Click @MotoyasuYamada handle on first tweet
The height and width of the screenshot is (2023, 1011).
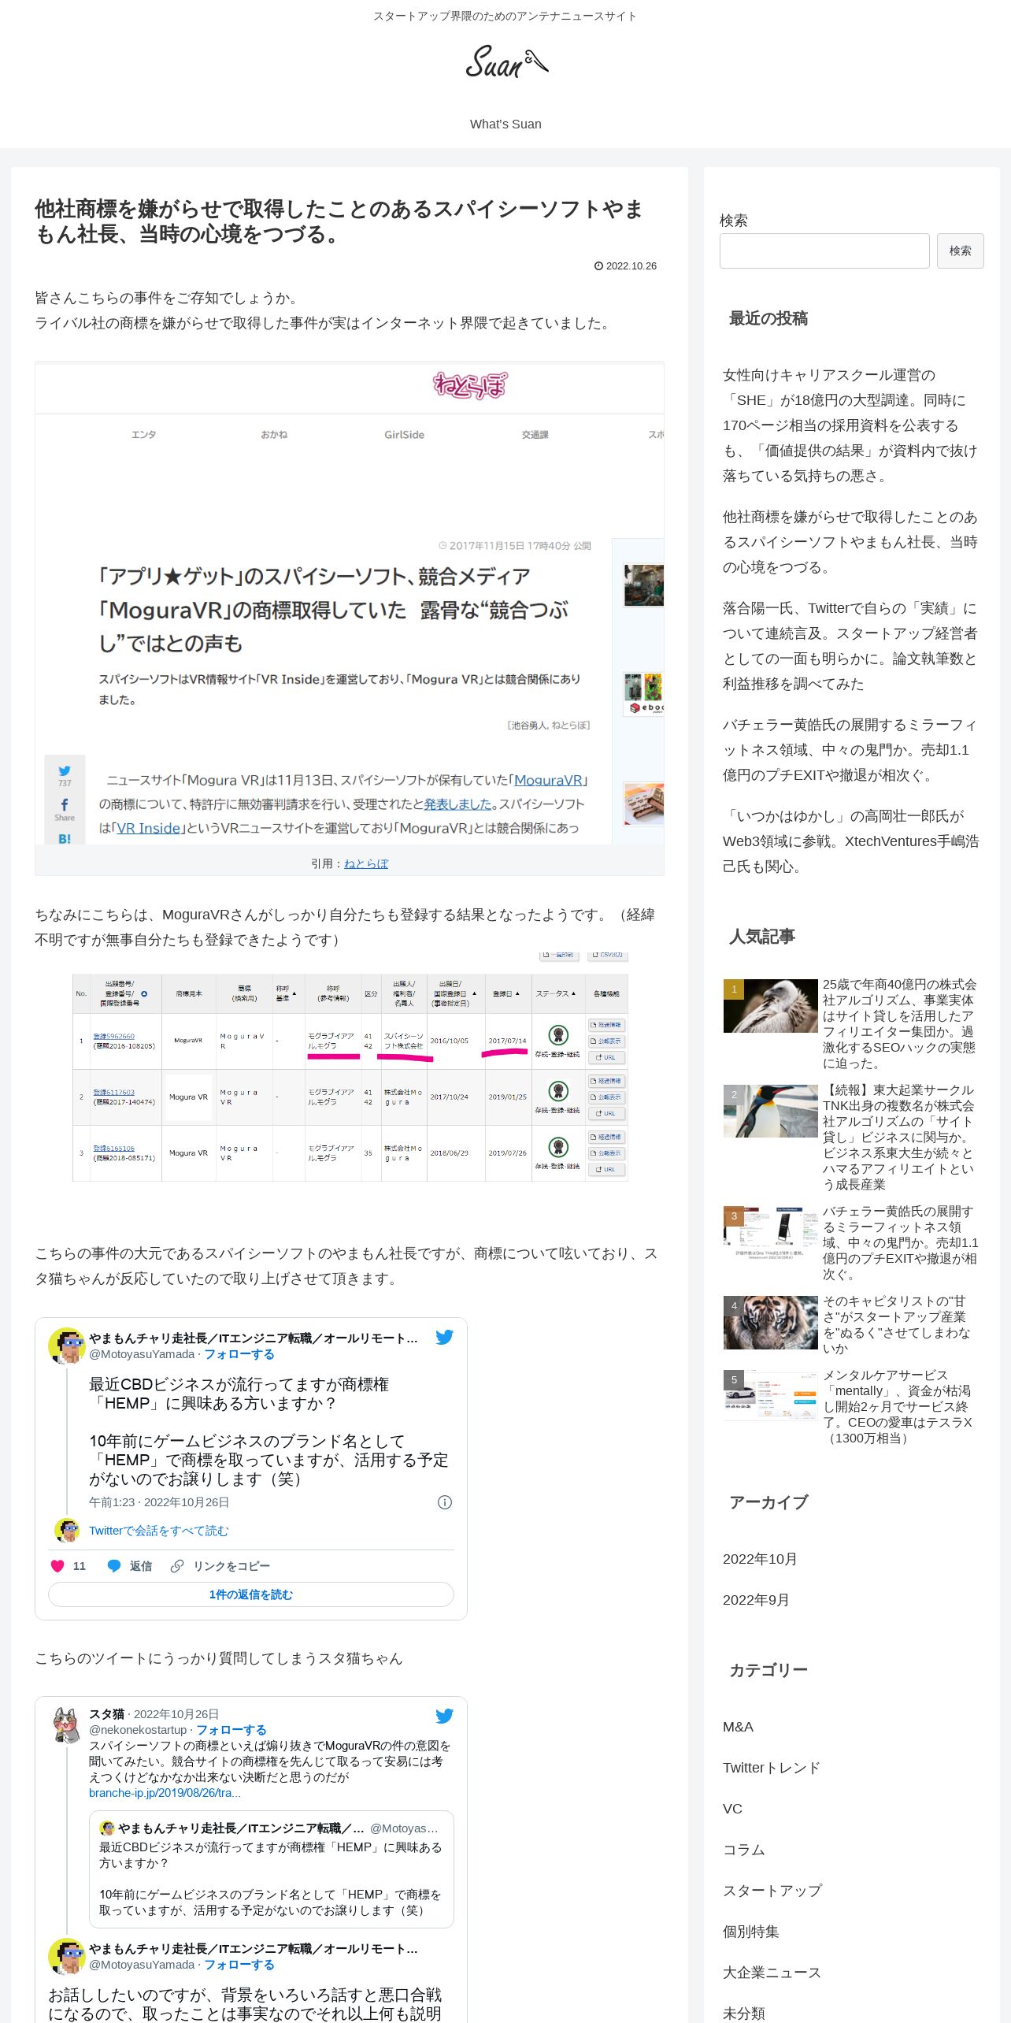142,1354
